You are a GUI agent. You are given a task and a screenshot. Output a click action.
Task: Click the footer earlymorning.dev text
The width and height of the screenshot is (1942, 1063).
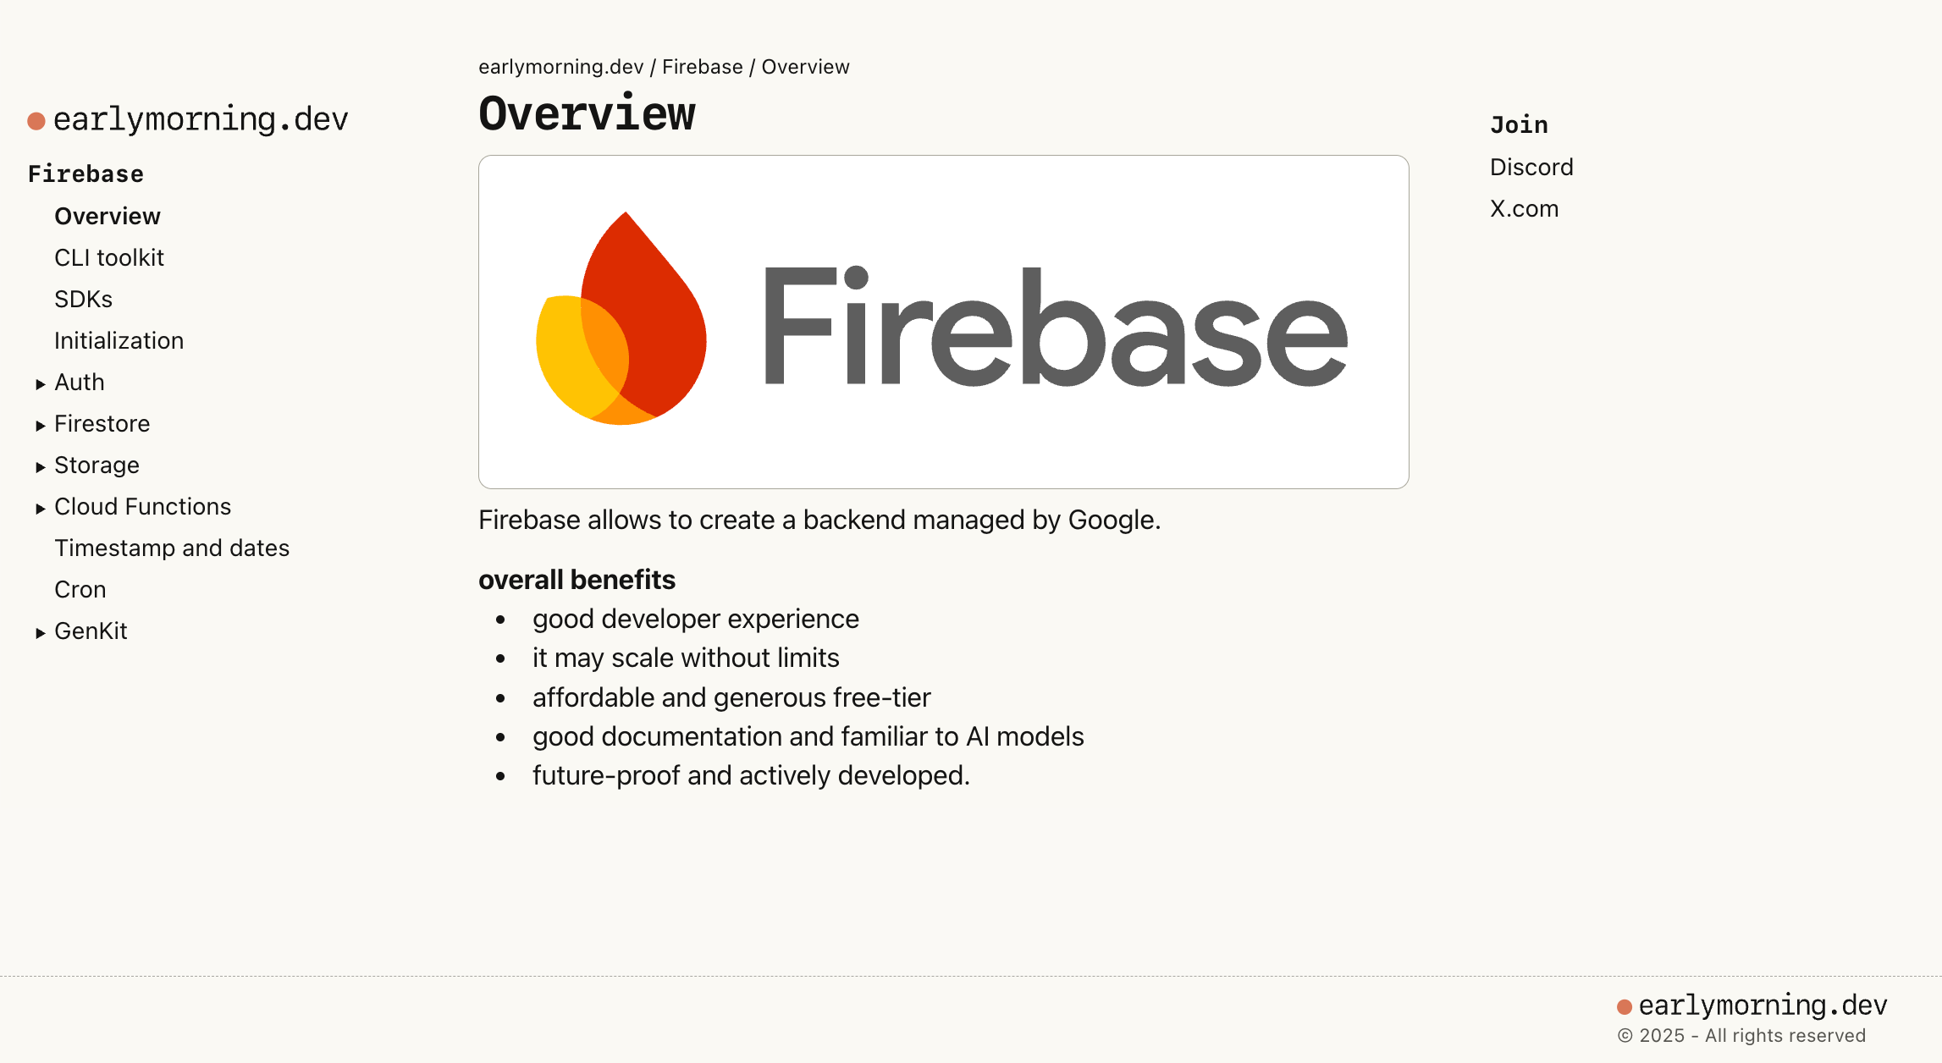1763,1005
